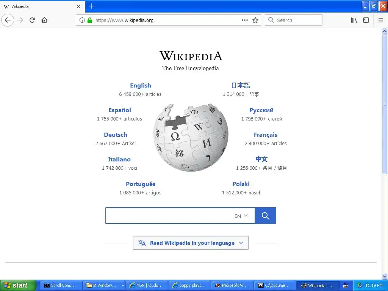
Task: Open Русский Wikipedia link
Action: pyautogui.click(x=261, y=110)
